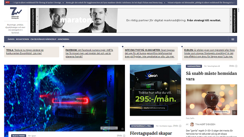244x137 pixels.
Task: Open the Ämnen menu
Action: (x=11, y=39)
